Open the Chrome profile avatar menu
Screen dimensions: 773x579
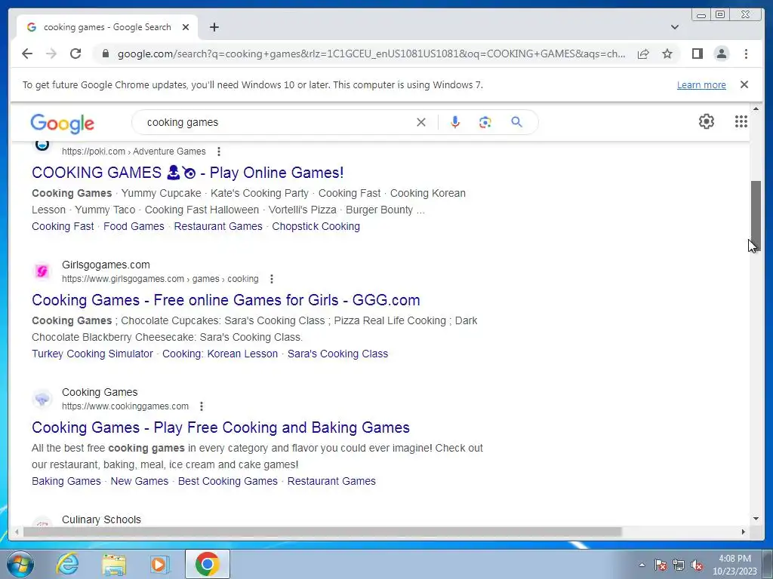(x=721, y=54)
